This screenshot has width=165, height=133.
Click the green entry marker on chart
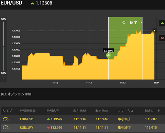pyautogui.click(x=108, y=56)
